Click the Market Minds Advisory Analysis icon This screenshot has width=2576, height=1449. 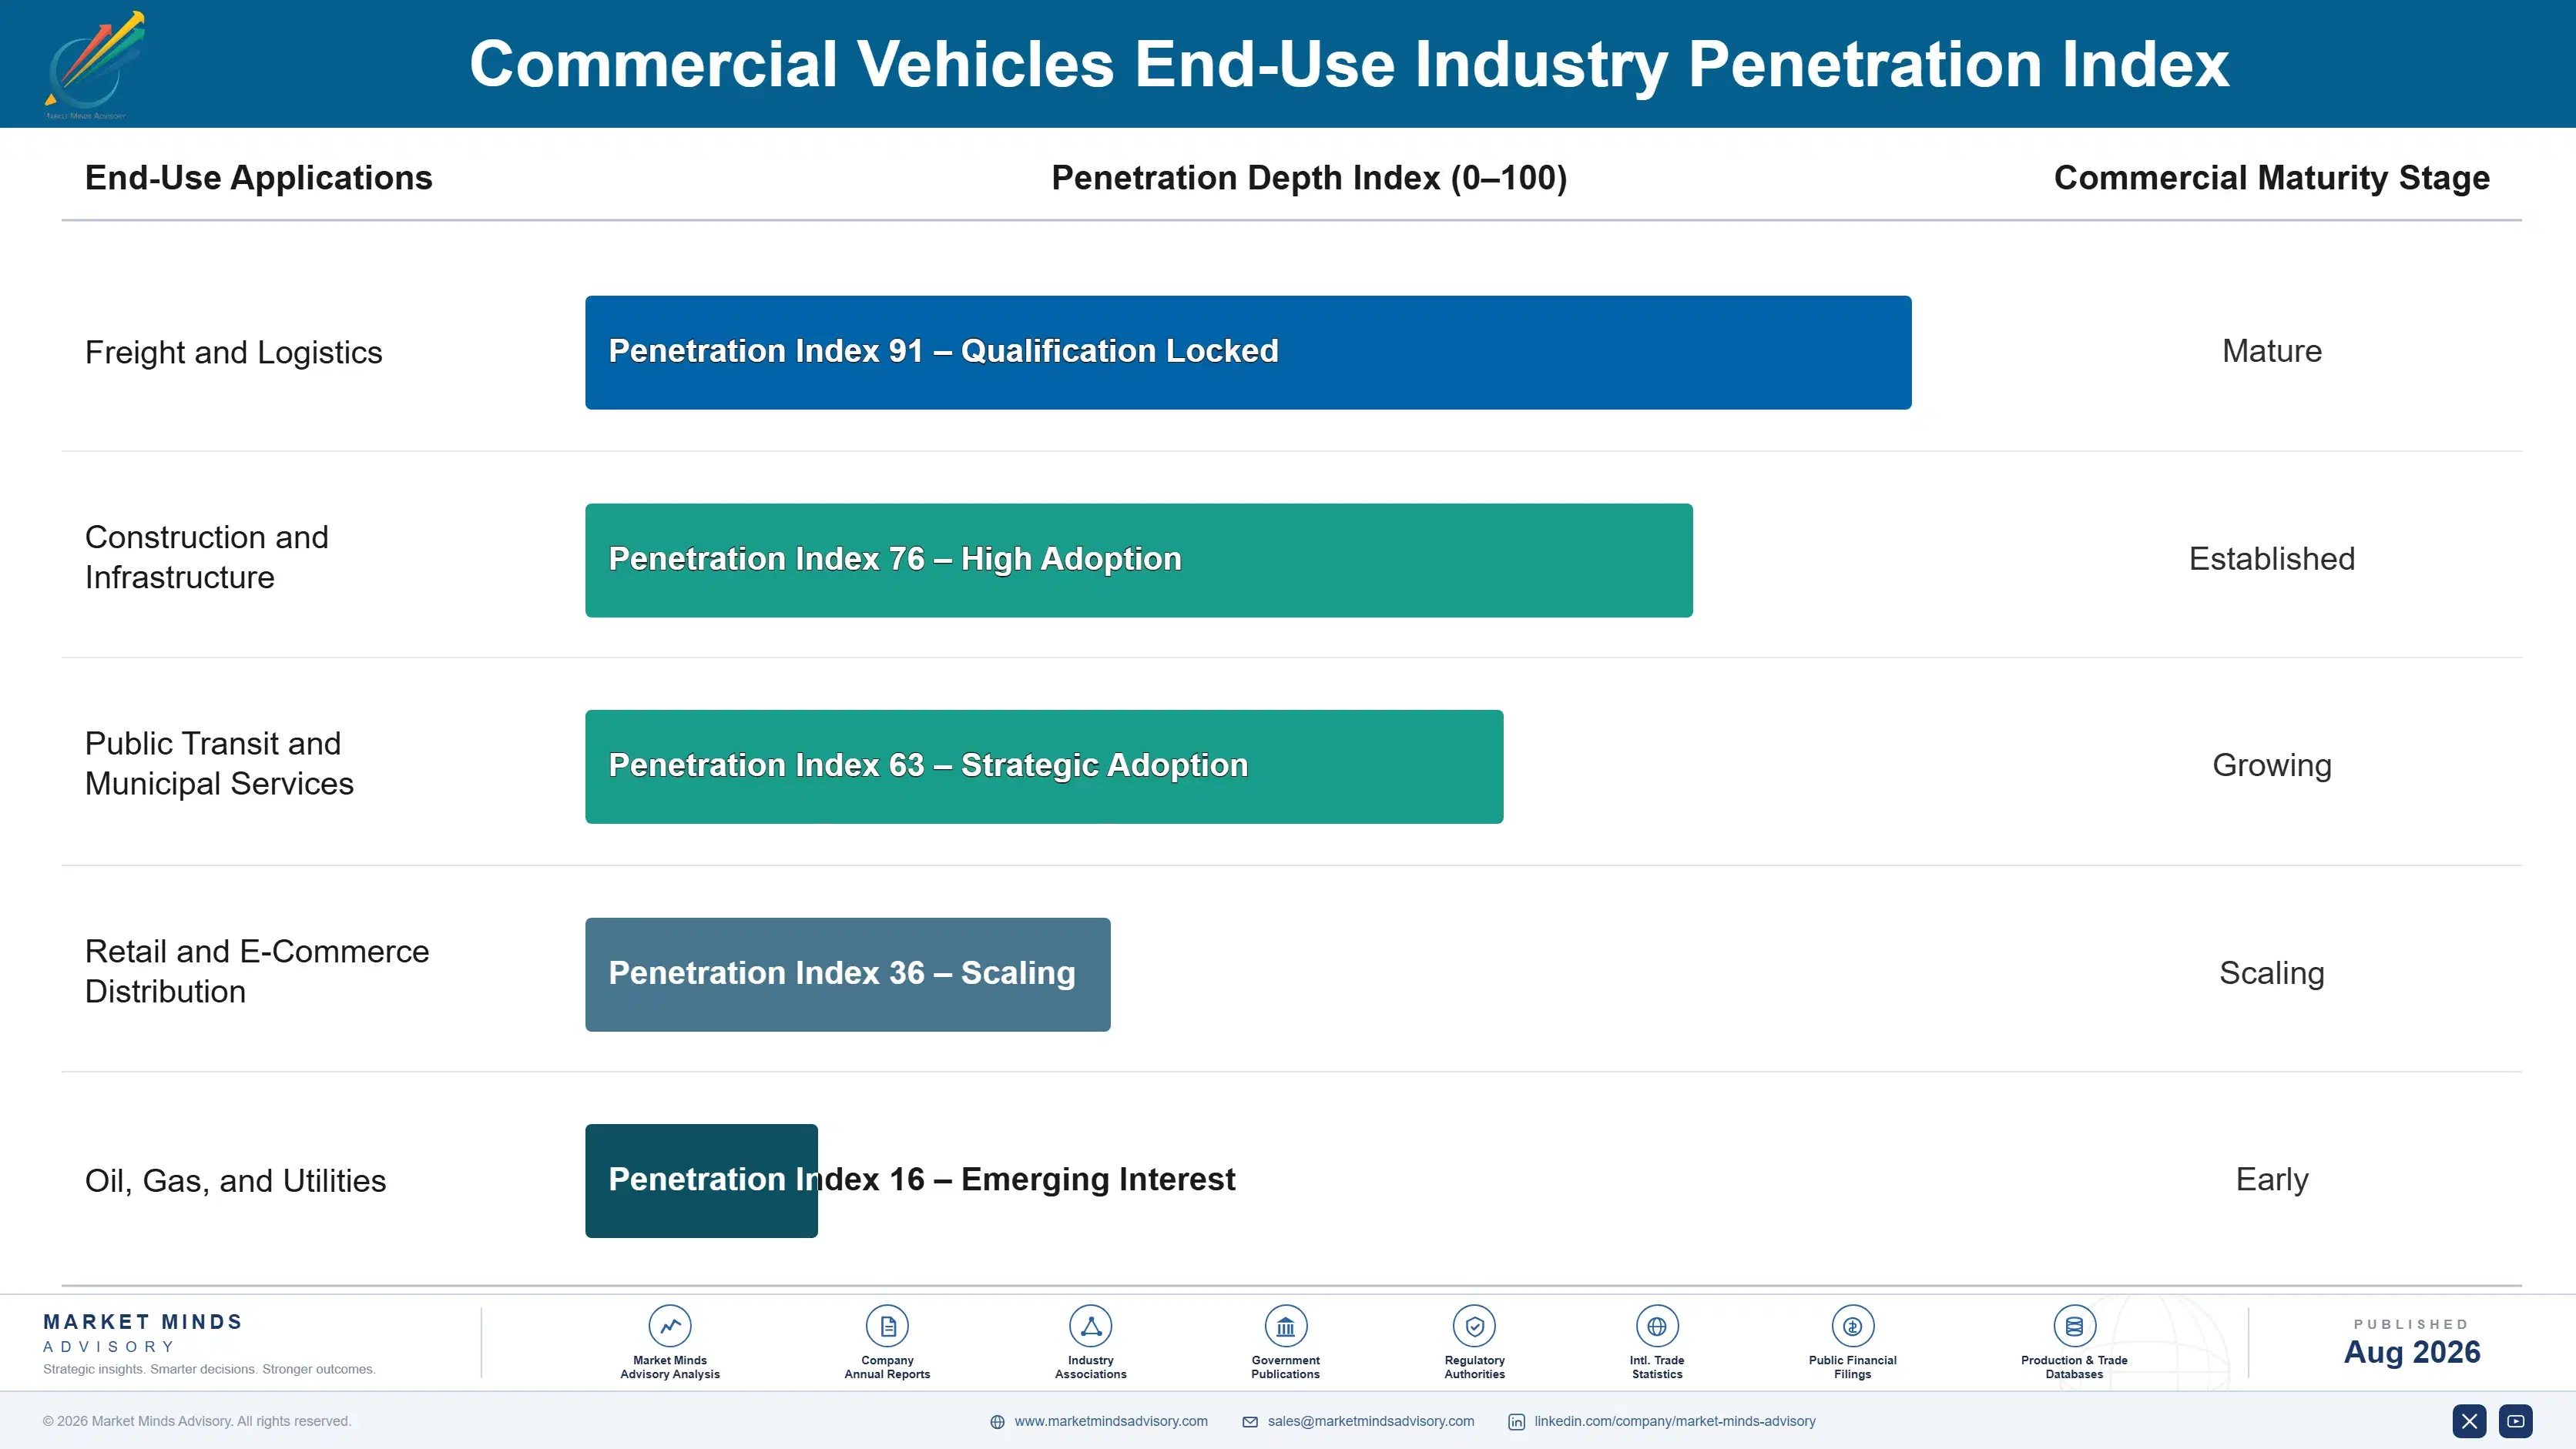point(670,1326)
